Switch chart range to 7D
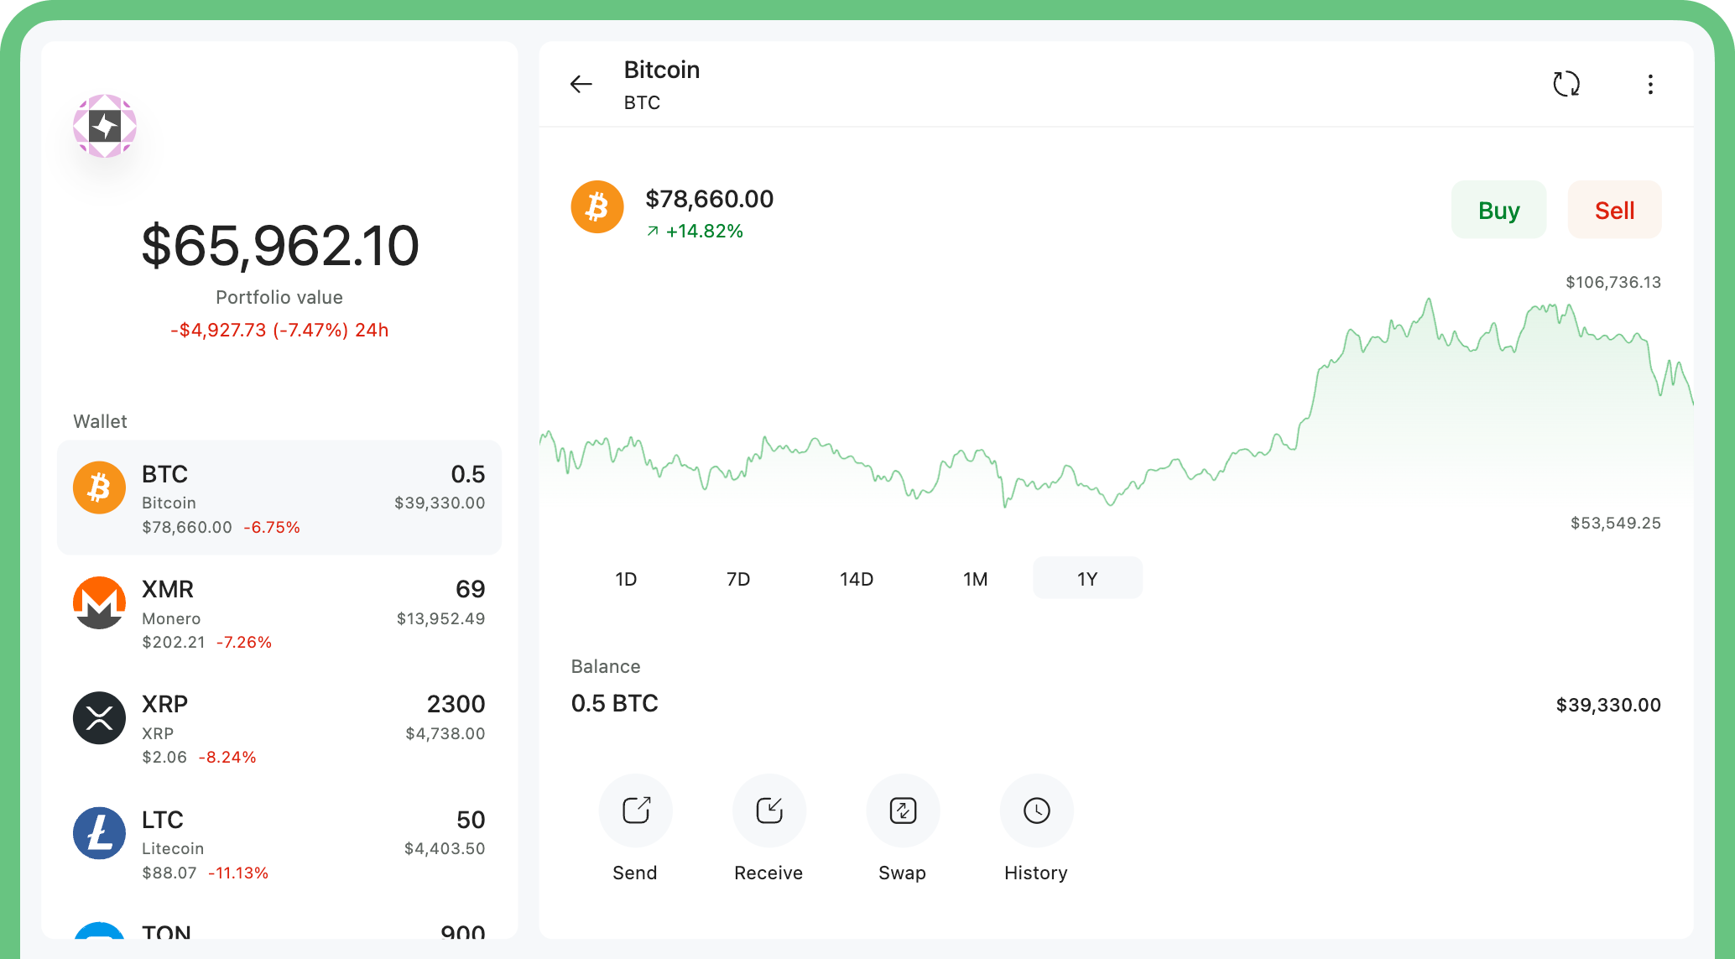Screen dimensions: 1735x959 (x=738, y=579)
